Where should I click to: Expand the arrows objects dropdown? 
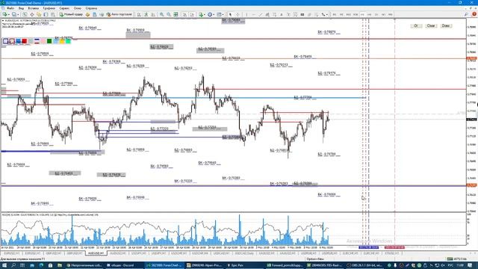click(327, 14)
